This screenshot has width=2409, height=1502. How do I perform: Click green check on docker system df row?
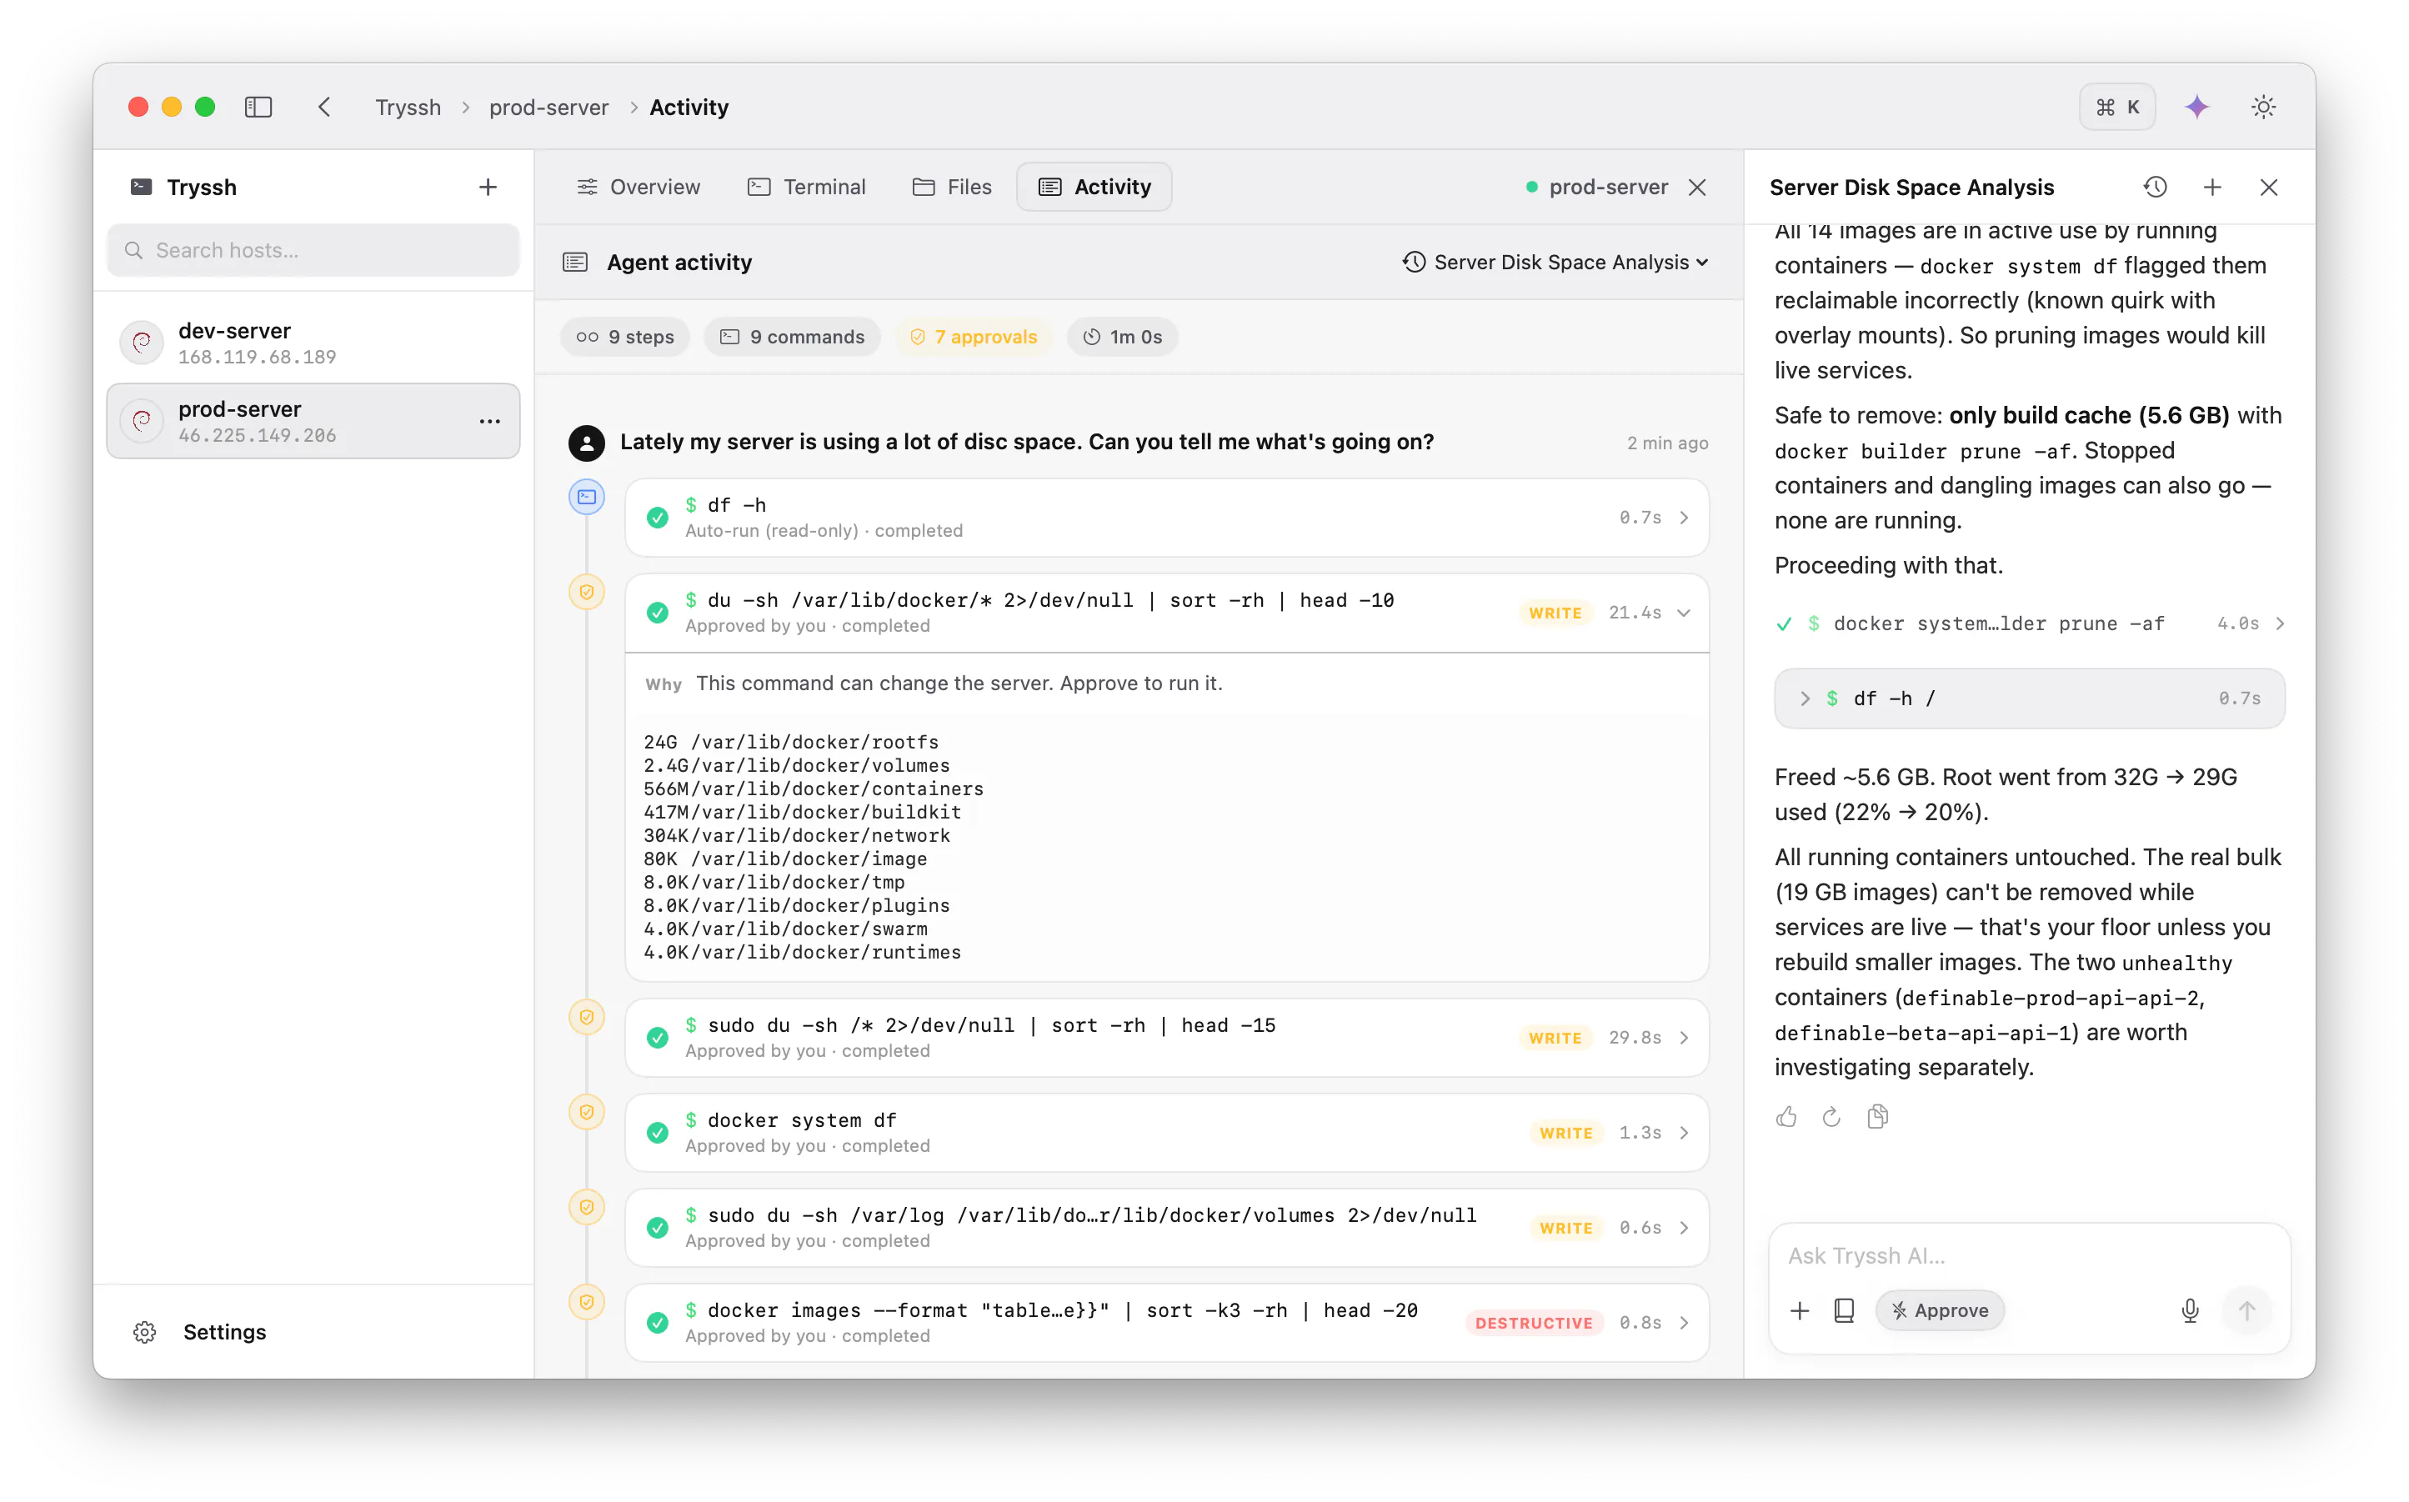click(x=657, y=1133)
